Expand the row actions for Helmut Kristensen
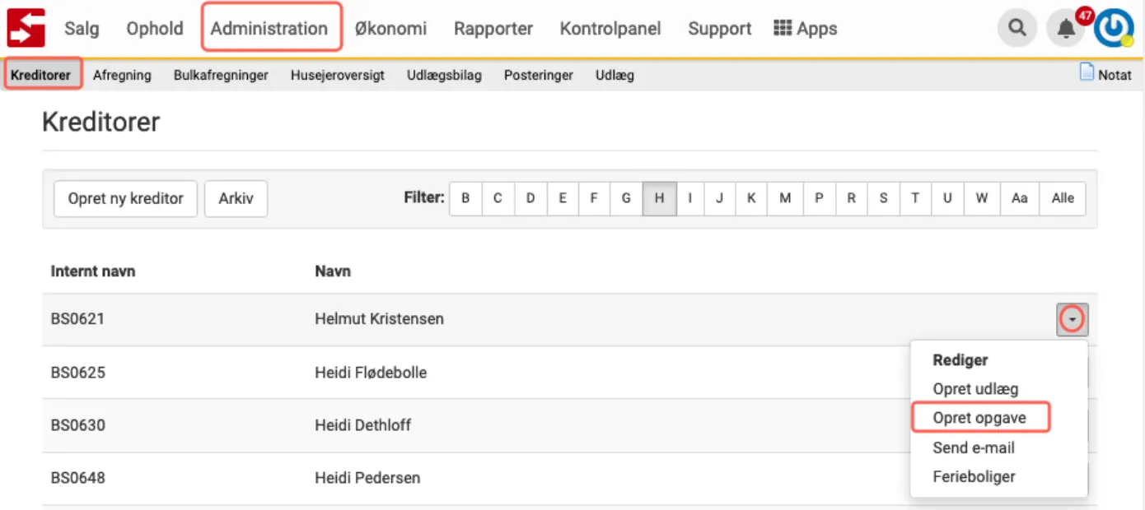Viewport: 1145px width, 510px height. point(1072,319)
